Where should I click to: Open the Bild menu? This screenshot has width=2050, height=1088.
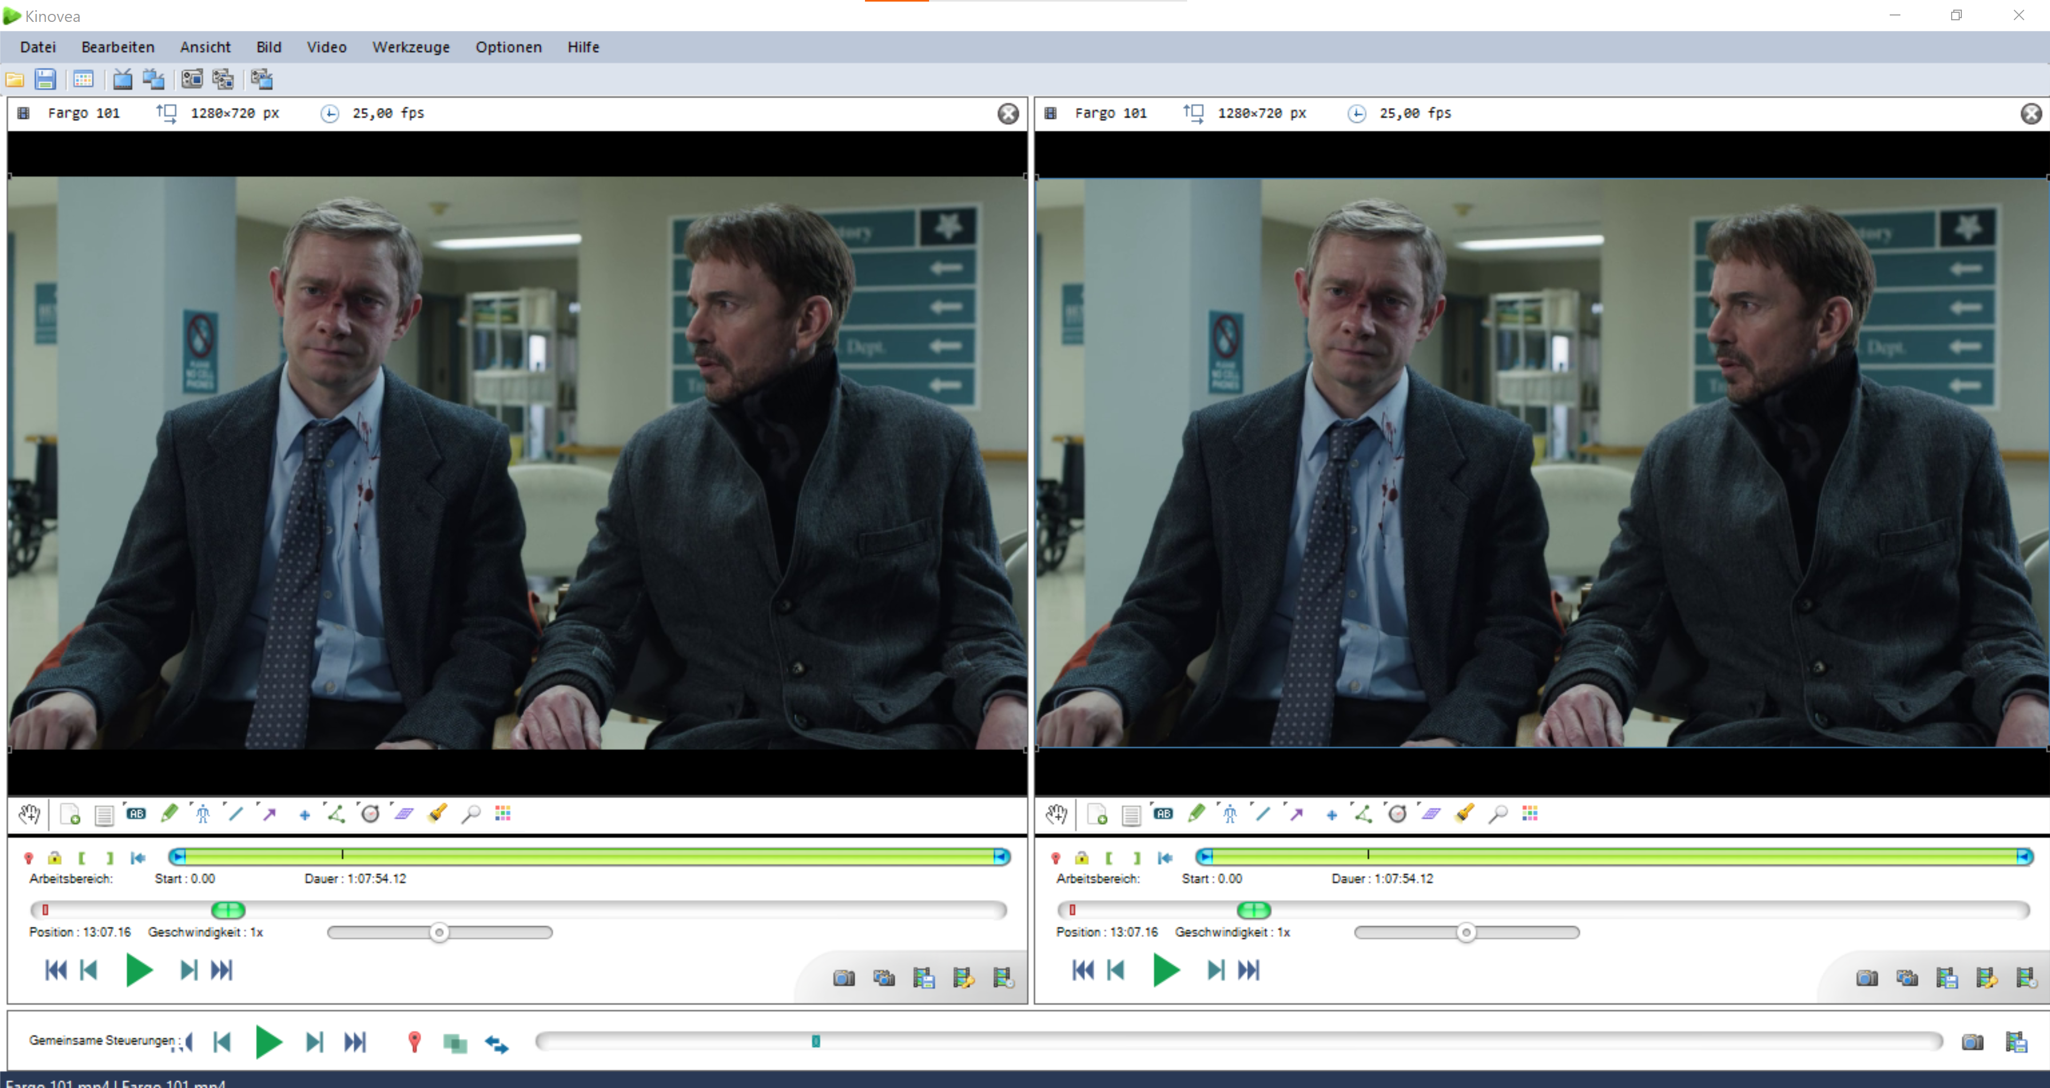pos(268,47)
